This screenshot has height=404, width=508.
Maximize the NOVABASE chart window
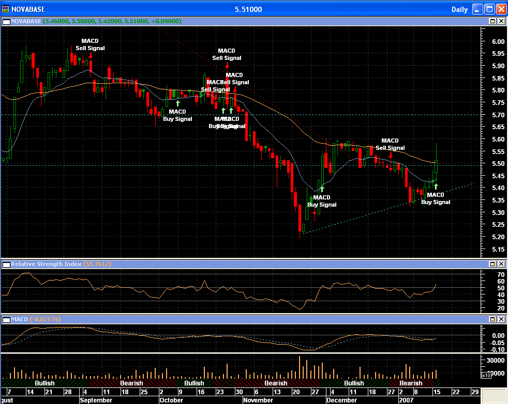[x=489, y=9]
